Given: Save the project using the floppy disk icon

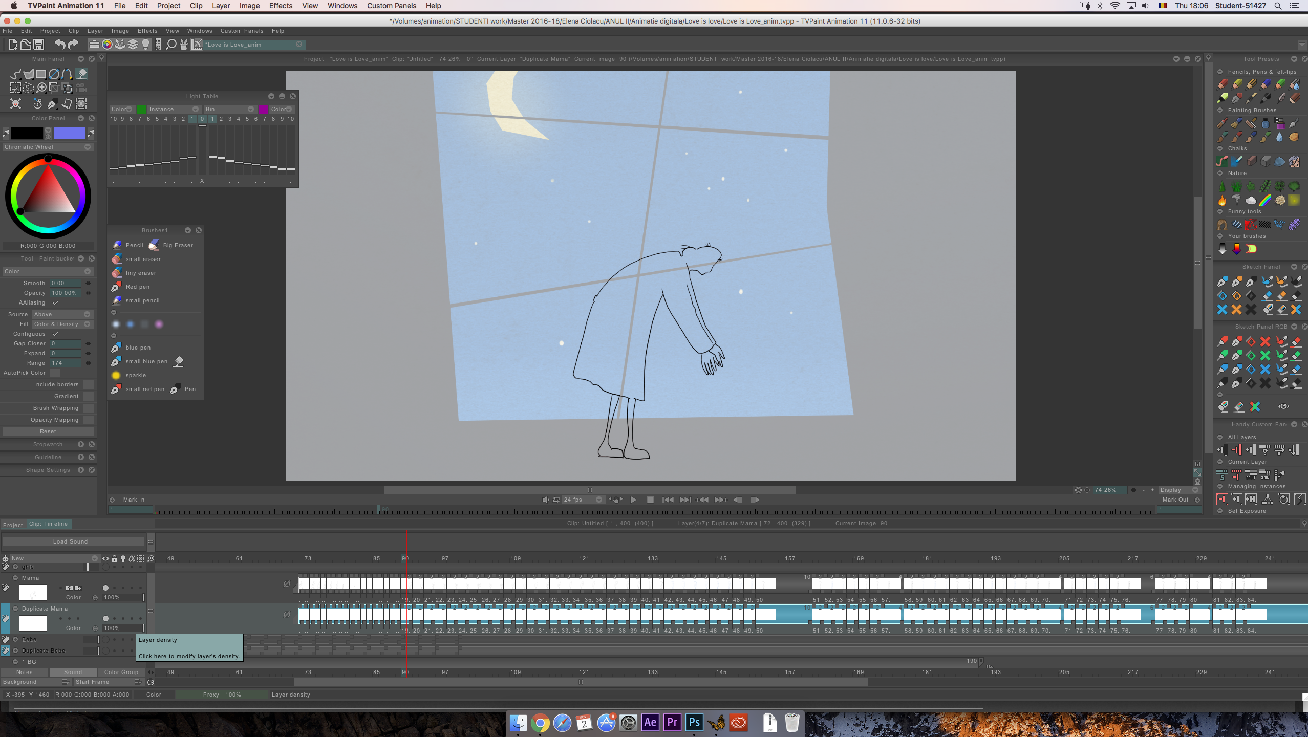Looking at the screenshot, I should pos(38,45).
